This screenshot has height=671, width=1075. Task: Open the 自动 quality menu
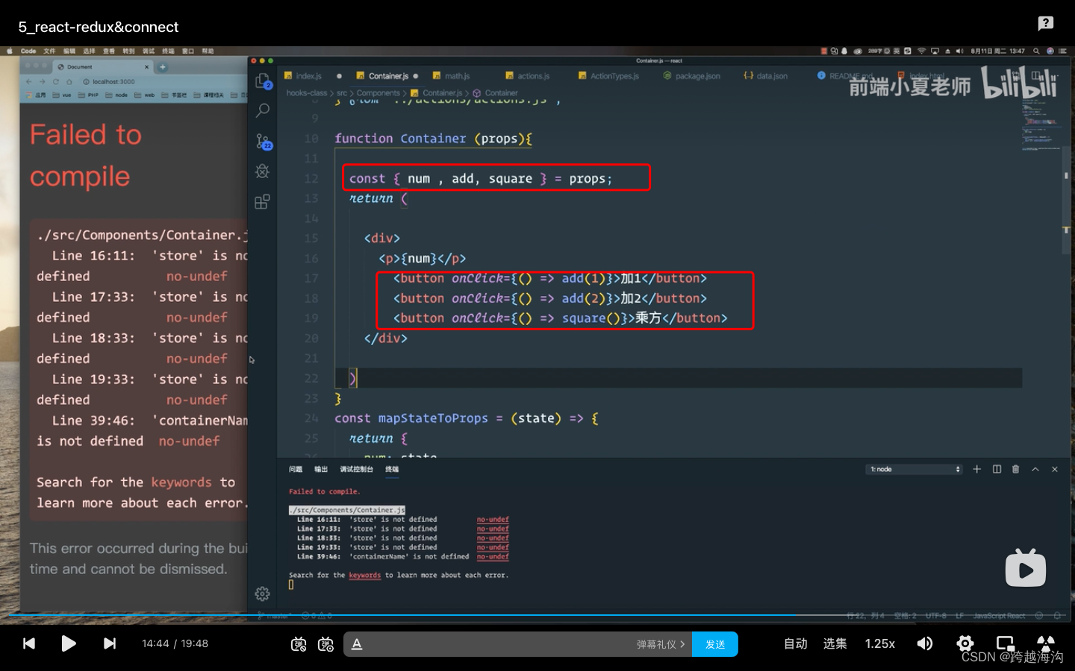pos(796,643)
